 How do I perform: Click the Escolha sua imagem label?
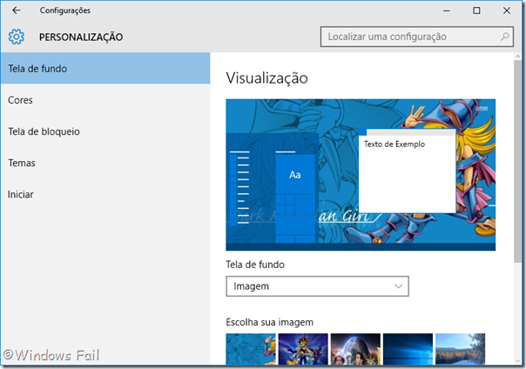pyautogui.click(x=270, y=322)
